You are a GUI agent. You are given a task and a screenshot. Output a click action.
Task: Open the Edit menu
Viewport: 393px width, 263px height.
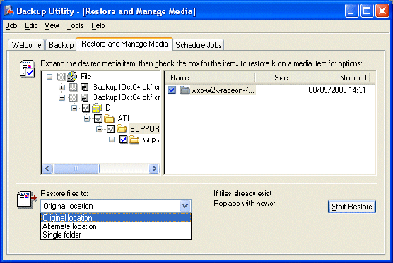pyautogui.click(x=31, y=26)
